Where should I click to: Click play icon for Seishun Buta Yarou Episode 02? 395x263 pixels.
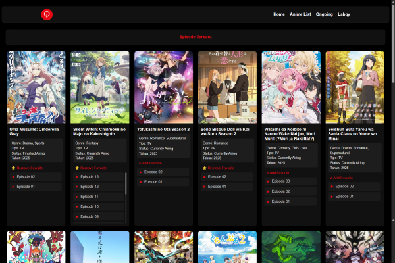[332, 186]
